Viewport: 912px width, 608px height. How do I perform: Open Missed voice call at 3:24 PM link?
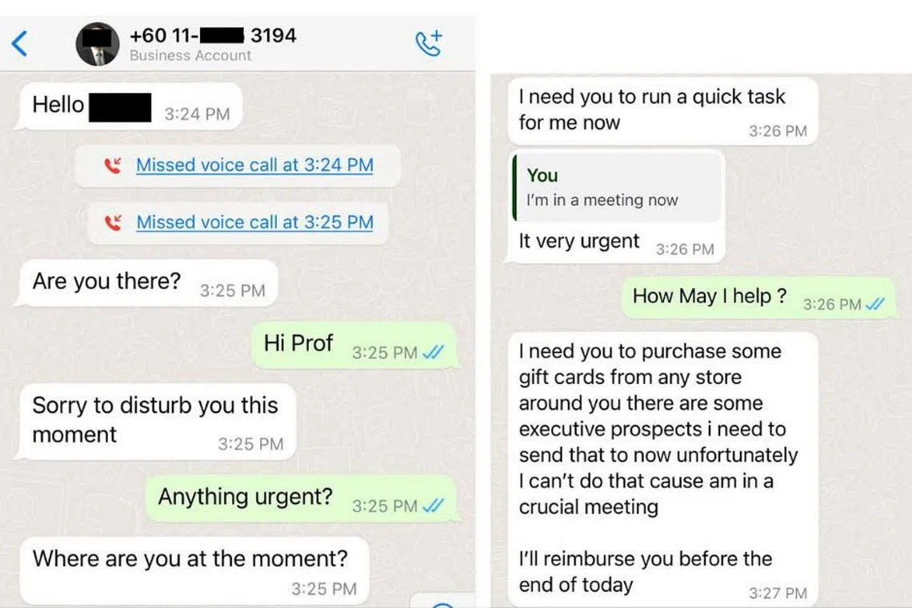[254, 166]
